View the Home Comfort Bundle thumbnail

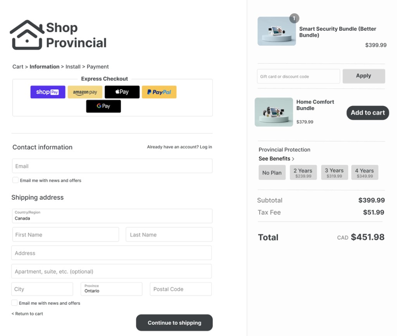274,112
